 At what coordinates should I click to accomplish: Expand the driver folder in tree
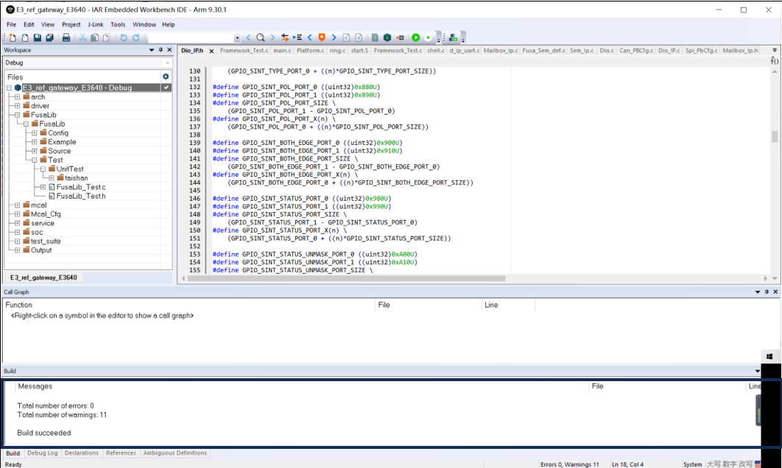17,106
